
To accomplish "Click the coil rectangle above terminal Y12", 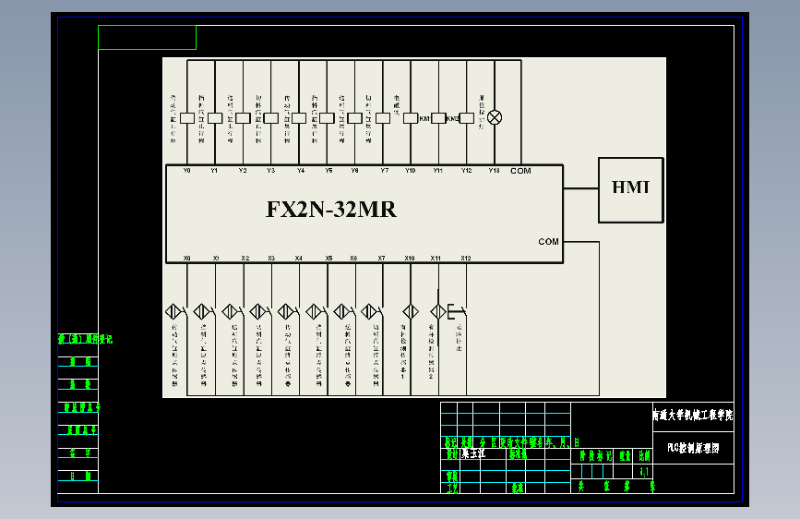I will click(467, 118).
